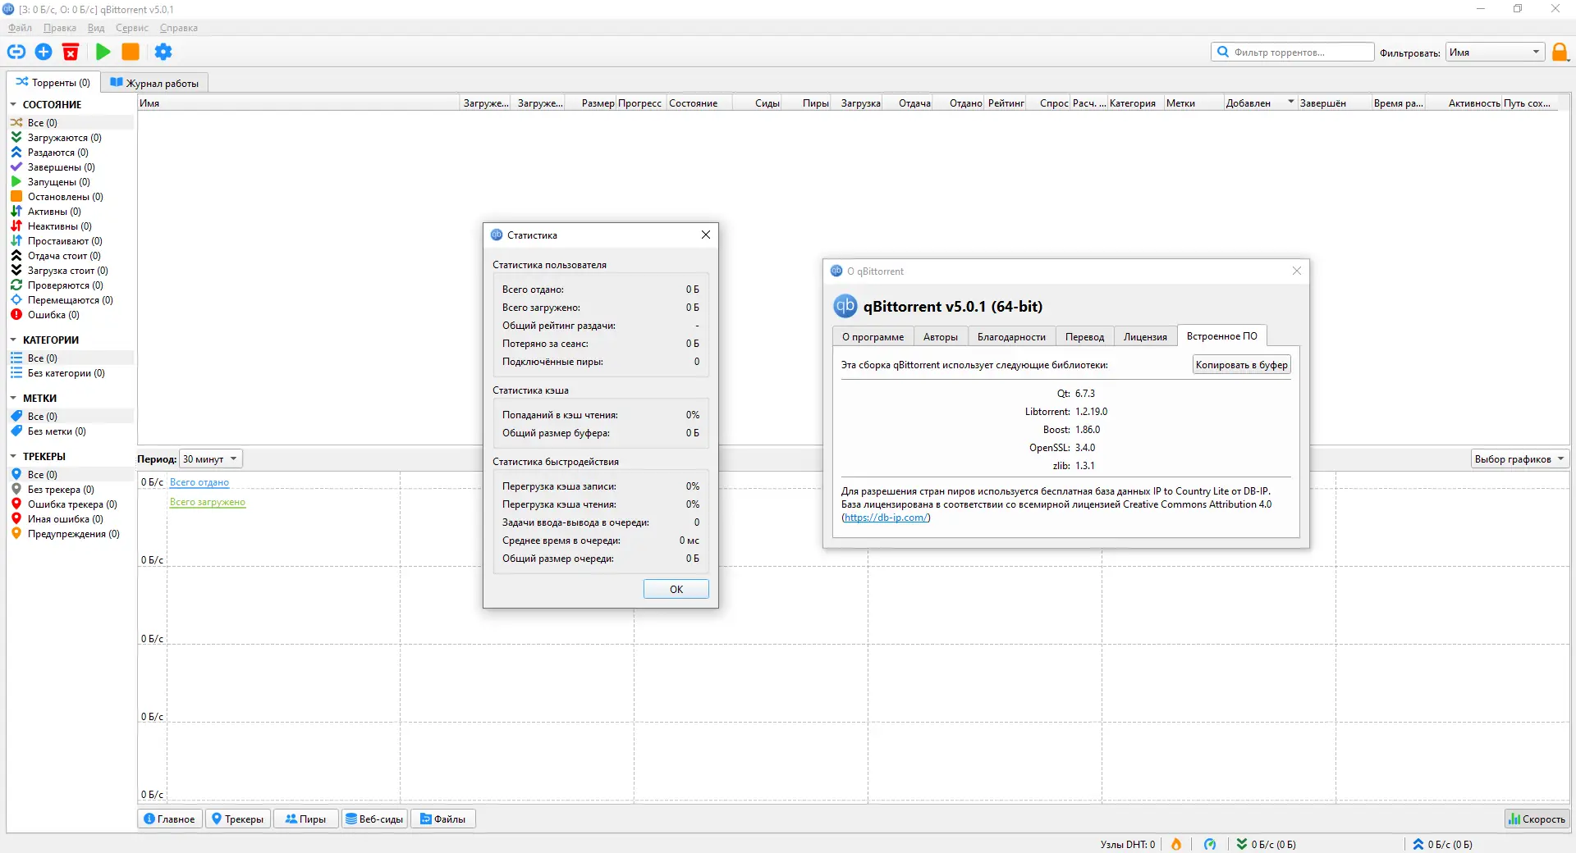
Task: Sort torrents by the Имя column header
Action: click(298, 103)
